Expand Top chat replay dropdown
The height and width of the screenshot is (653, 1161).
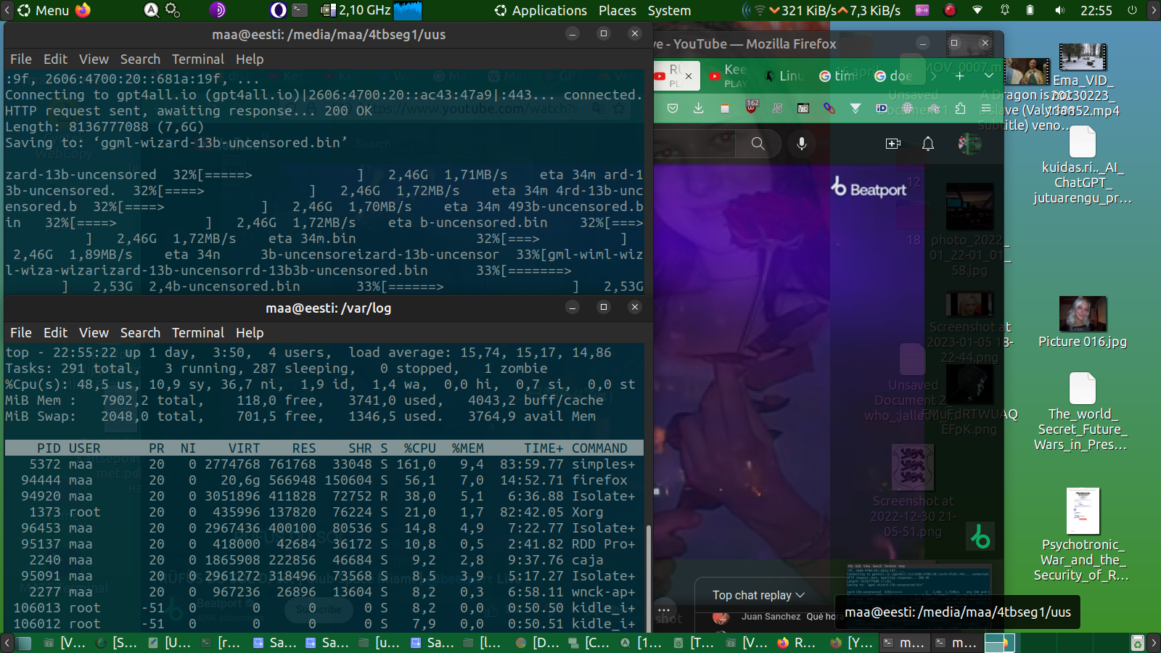[x=758, y=595]
